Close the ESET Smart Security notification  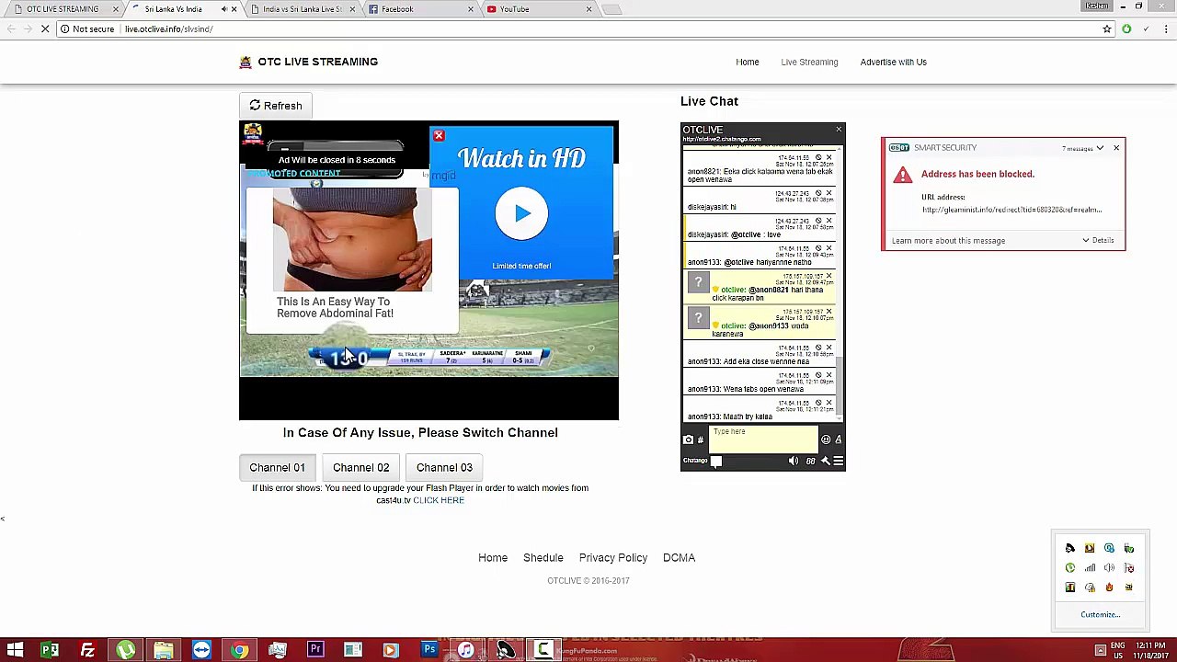coord(1116,148)
